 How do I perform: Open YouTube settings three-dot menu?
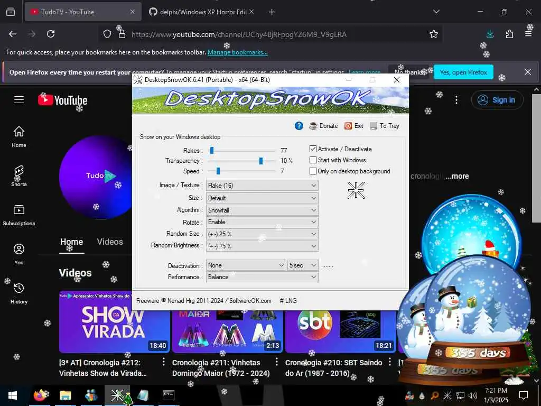[456, 100]
